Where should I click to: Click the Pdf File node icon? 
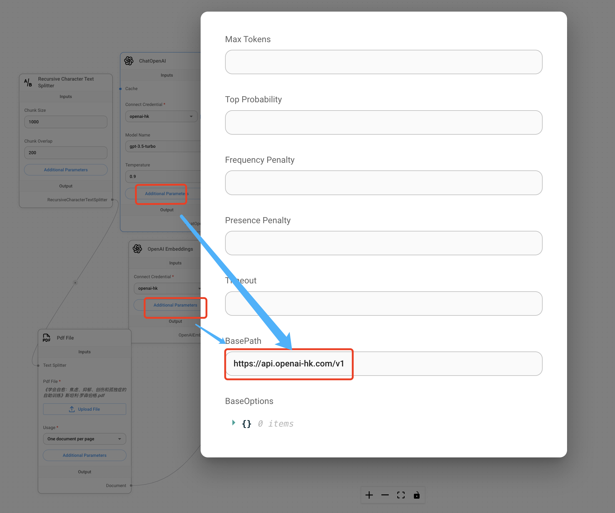(x=46, y=338)
